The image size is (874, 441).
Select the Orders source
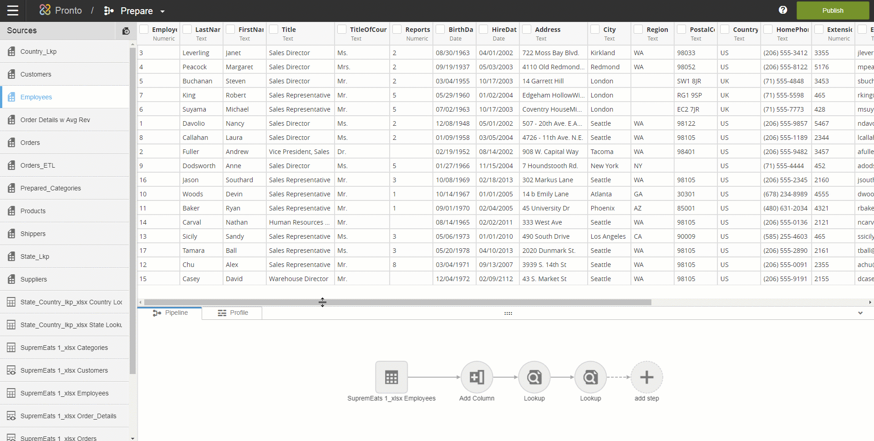pos(65,143)
